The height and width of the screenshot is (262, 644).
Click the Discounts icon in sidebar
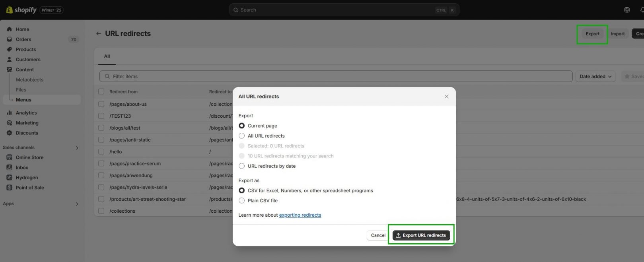9,133
